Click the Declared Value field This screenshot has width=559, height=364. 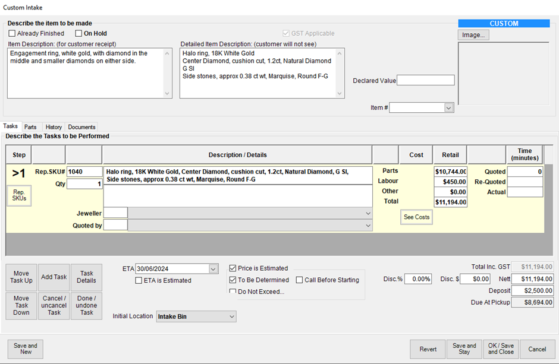tap(425, 81)
